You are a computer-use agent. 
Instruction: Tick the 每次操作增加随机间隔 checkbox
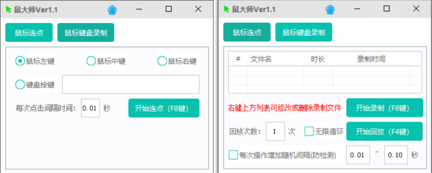[x=233, y=155]
